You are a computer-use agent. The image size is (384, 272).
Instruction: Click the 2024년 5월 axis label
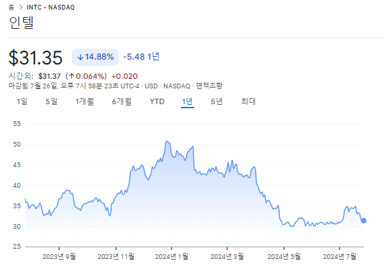(284, 256)
